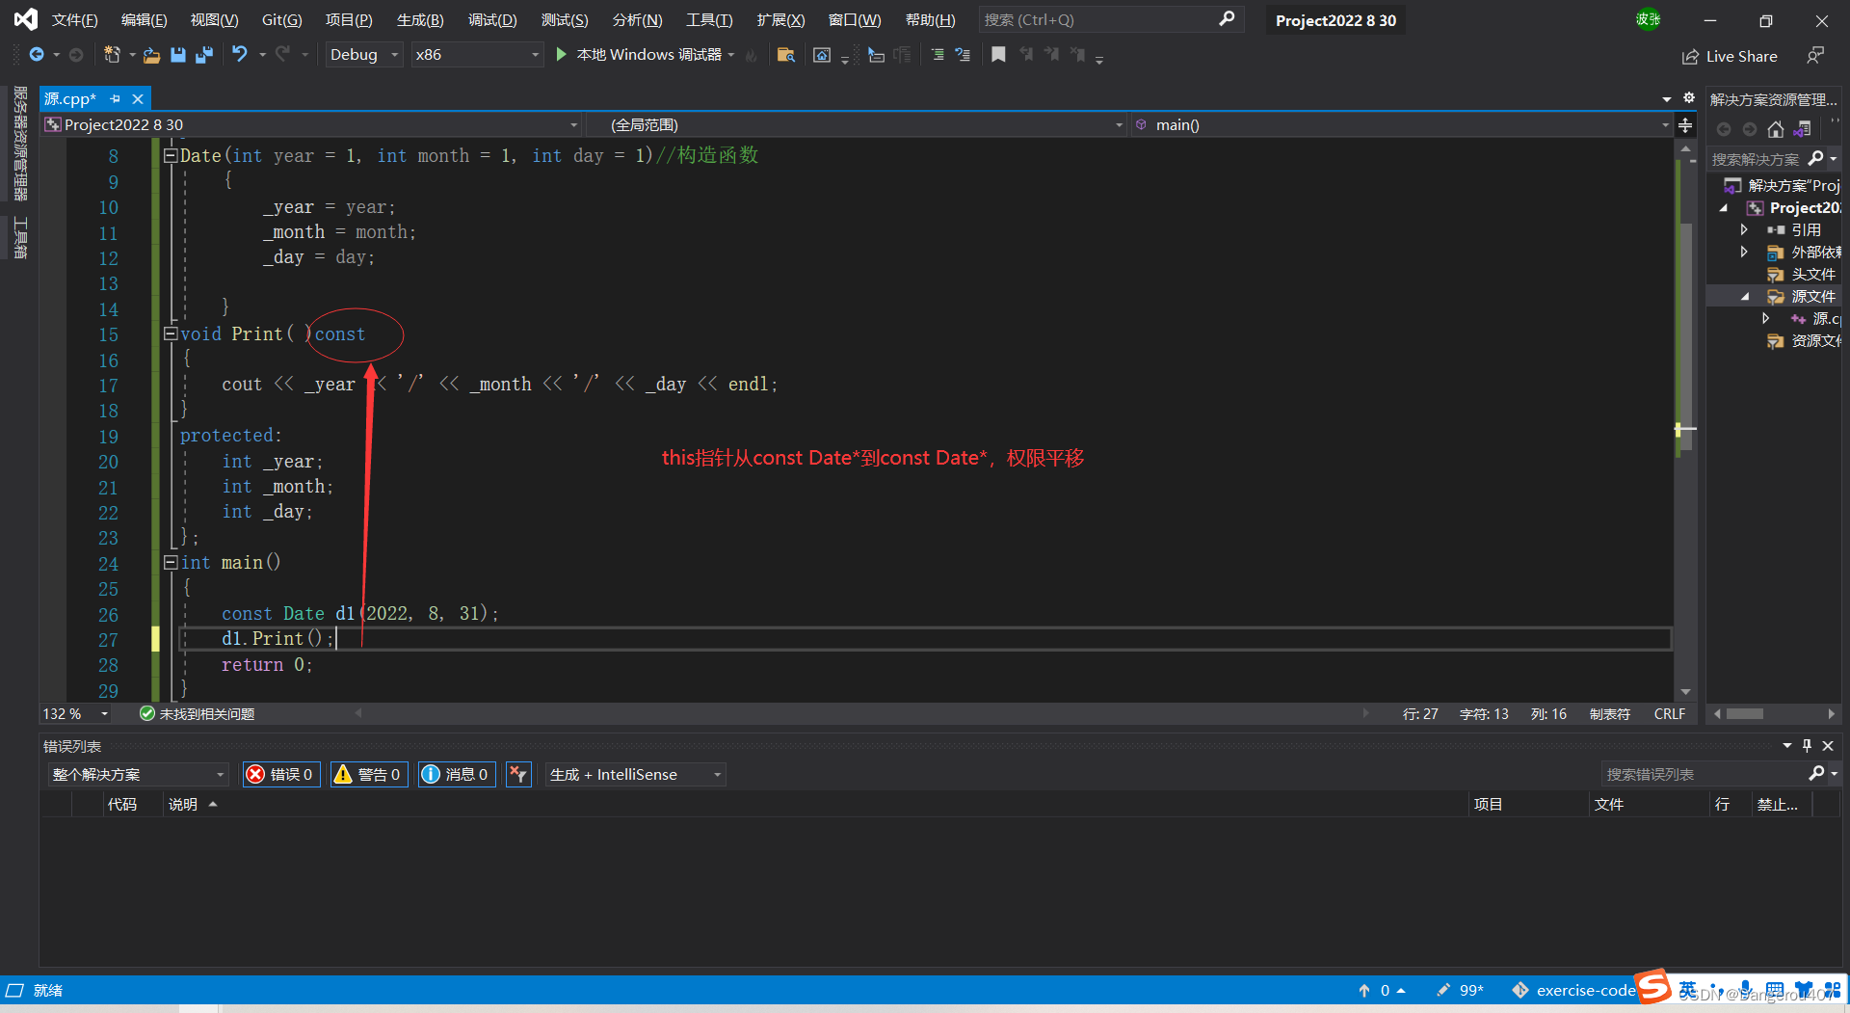Click the feedback person icon near Live Share

pos(1815,55)
